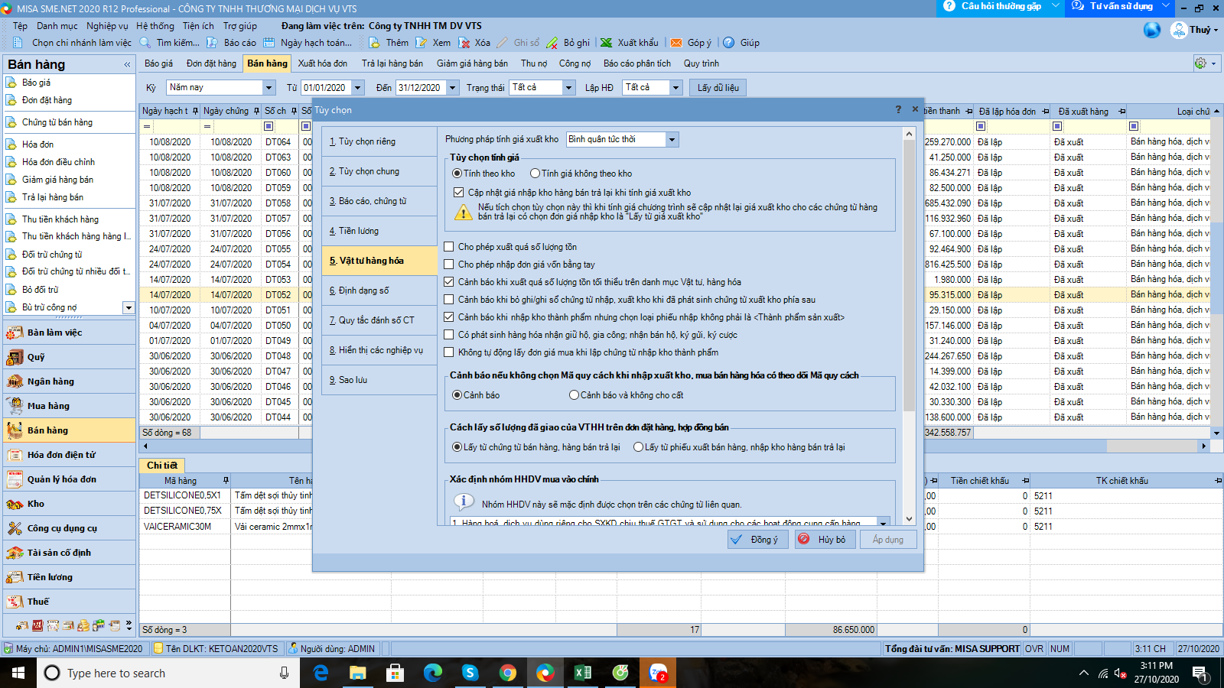Select Tính giá không theo kho radio

tap(535, 174)
